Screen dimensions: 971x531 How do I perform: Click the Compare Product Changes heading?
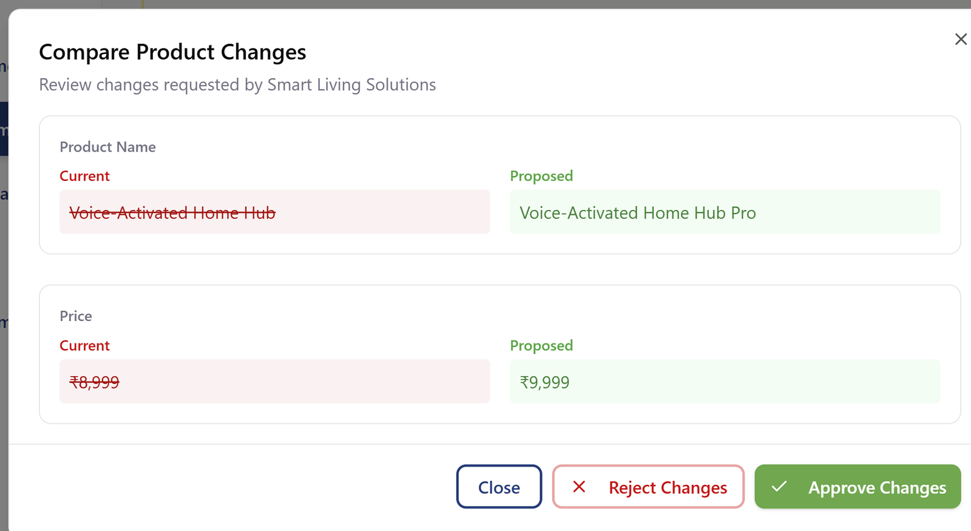click(x=172, y=52)
